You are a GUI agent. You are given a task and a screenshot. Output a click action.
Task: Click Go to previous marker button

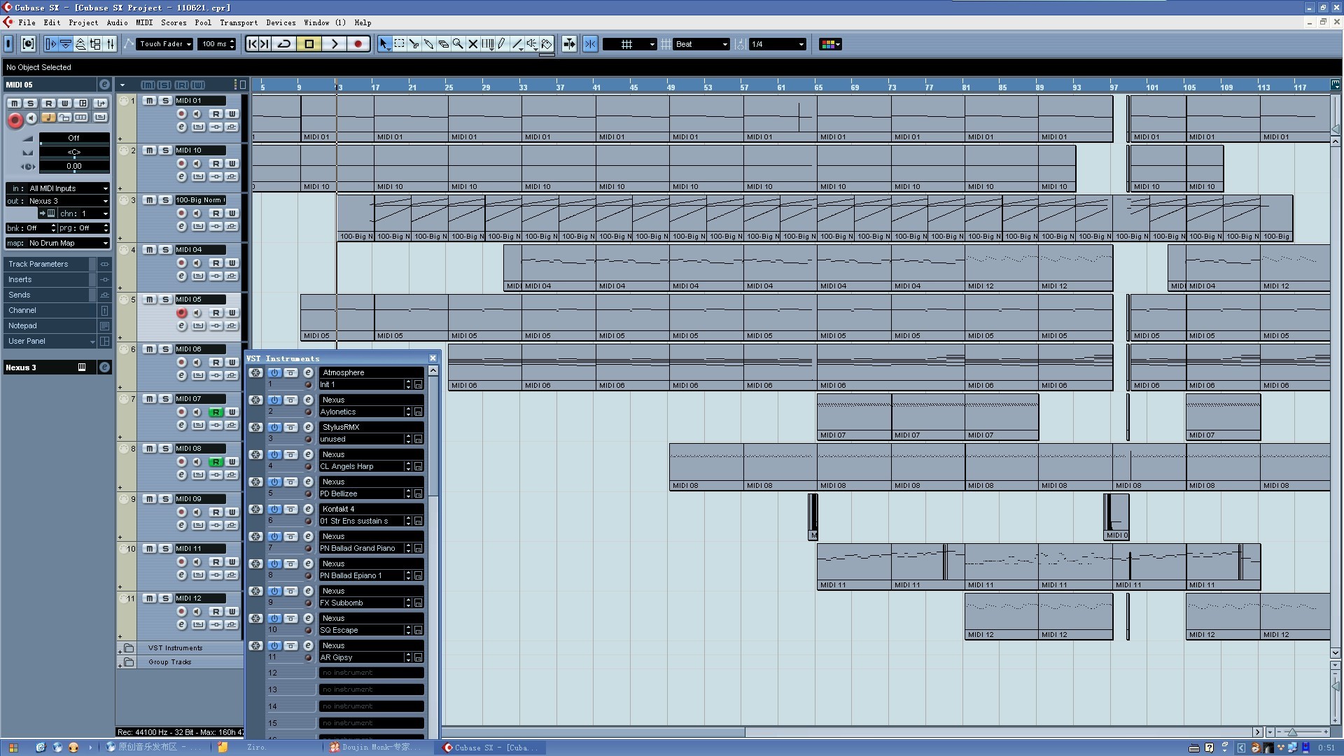(x=253, y=44)
